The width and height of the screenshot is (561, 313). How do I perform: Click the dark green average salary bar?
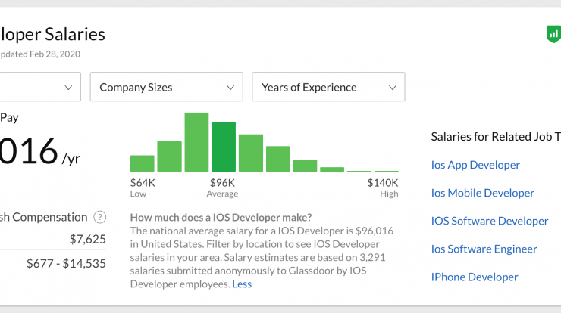click(x=224, y=147)
